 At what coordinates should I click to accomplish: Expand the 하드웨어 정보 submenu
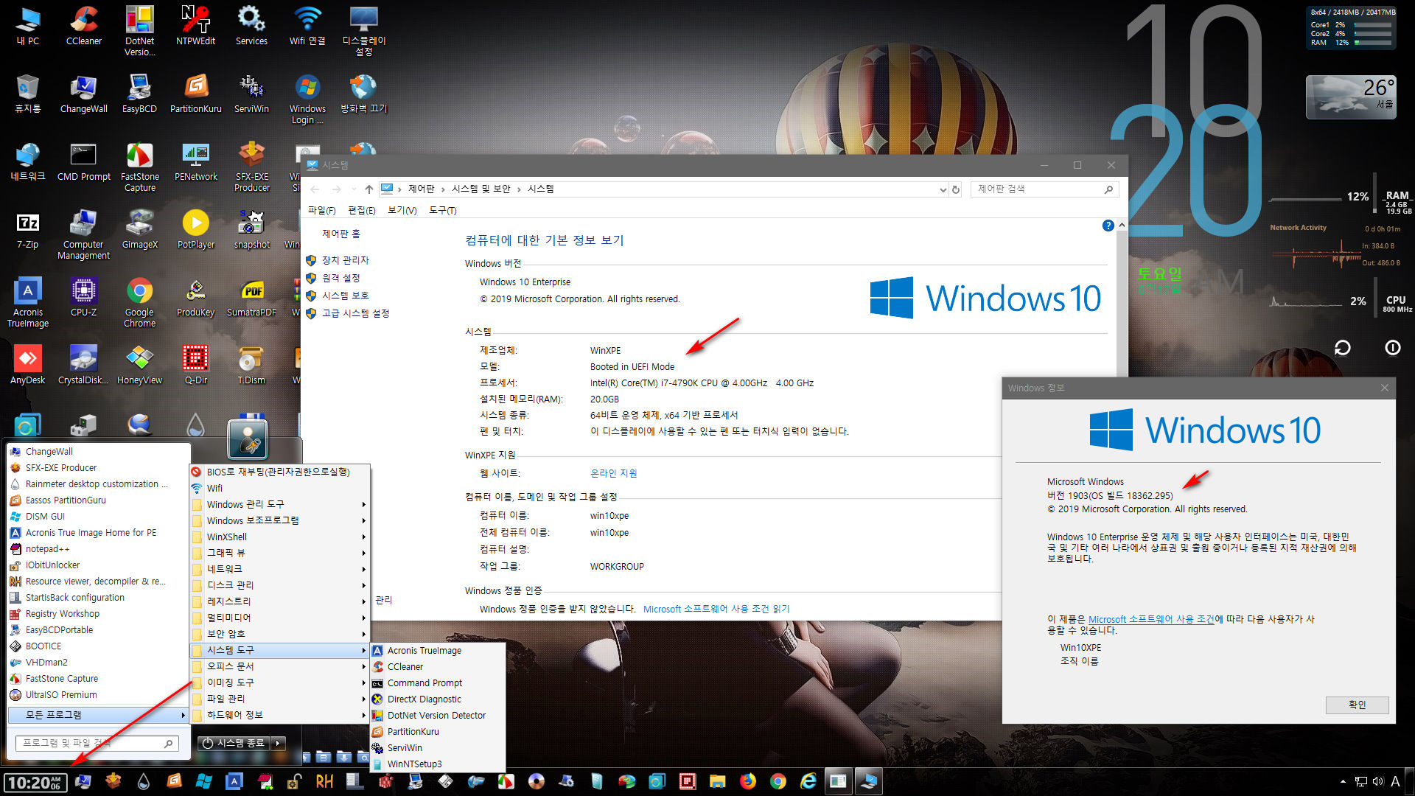click(279, 715)
